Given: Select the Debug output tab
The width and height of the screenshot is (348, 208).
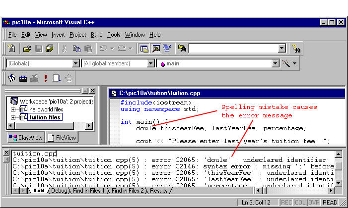Looking at the screenshot, I should (x=59, y=191).
